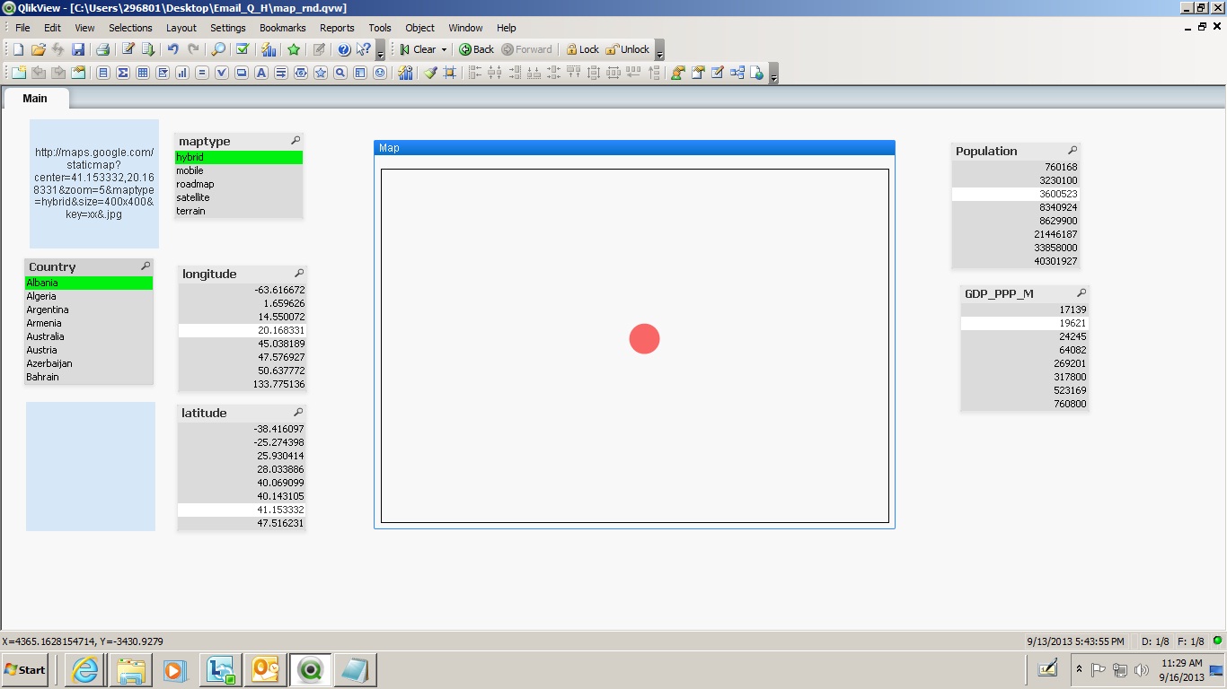Click the Unlock selections button

(x=627, y=49)
